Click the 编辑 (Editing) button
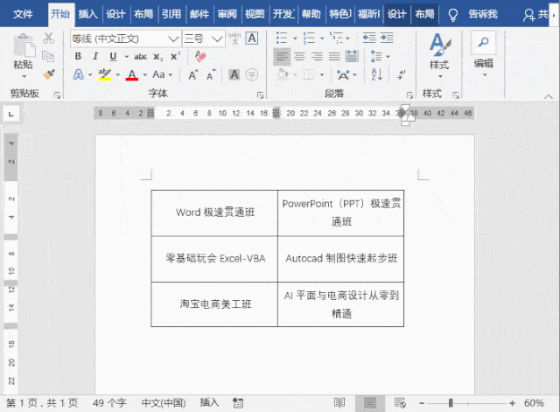The image size is (560, 412). coord(484,54)
